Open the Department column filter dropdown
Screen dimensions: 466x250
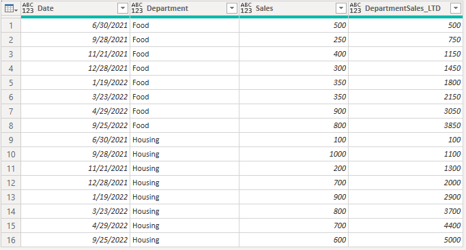[231, 8]
